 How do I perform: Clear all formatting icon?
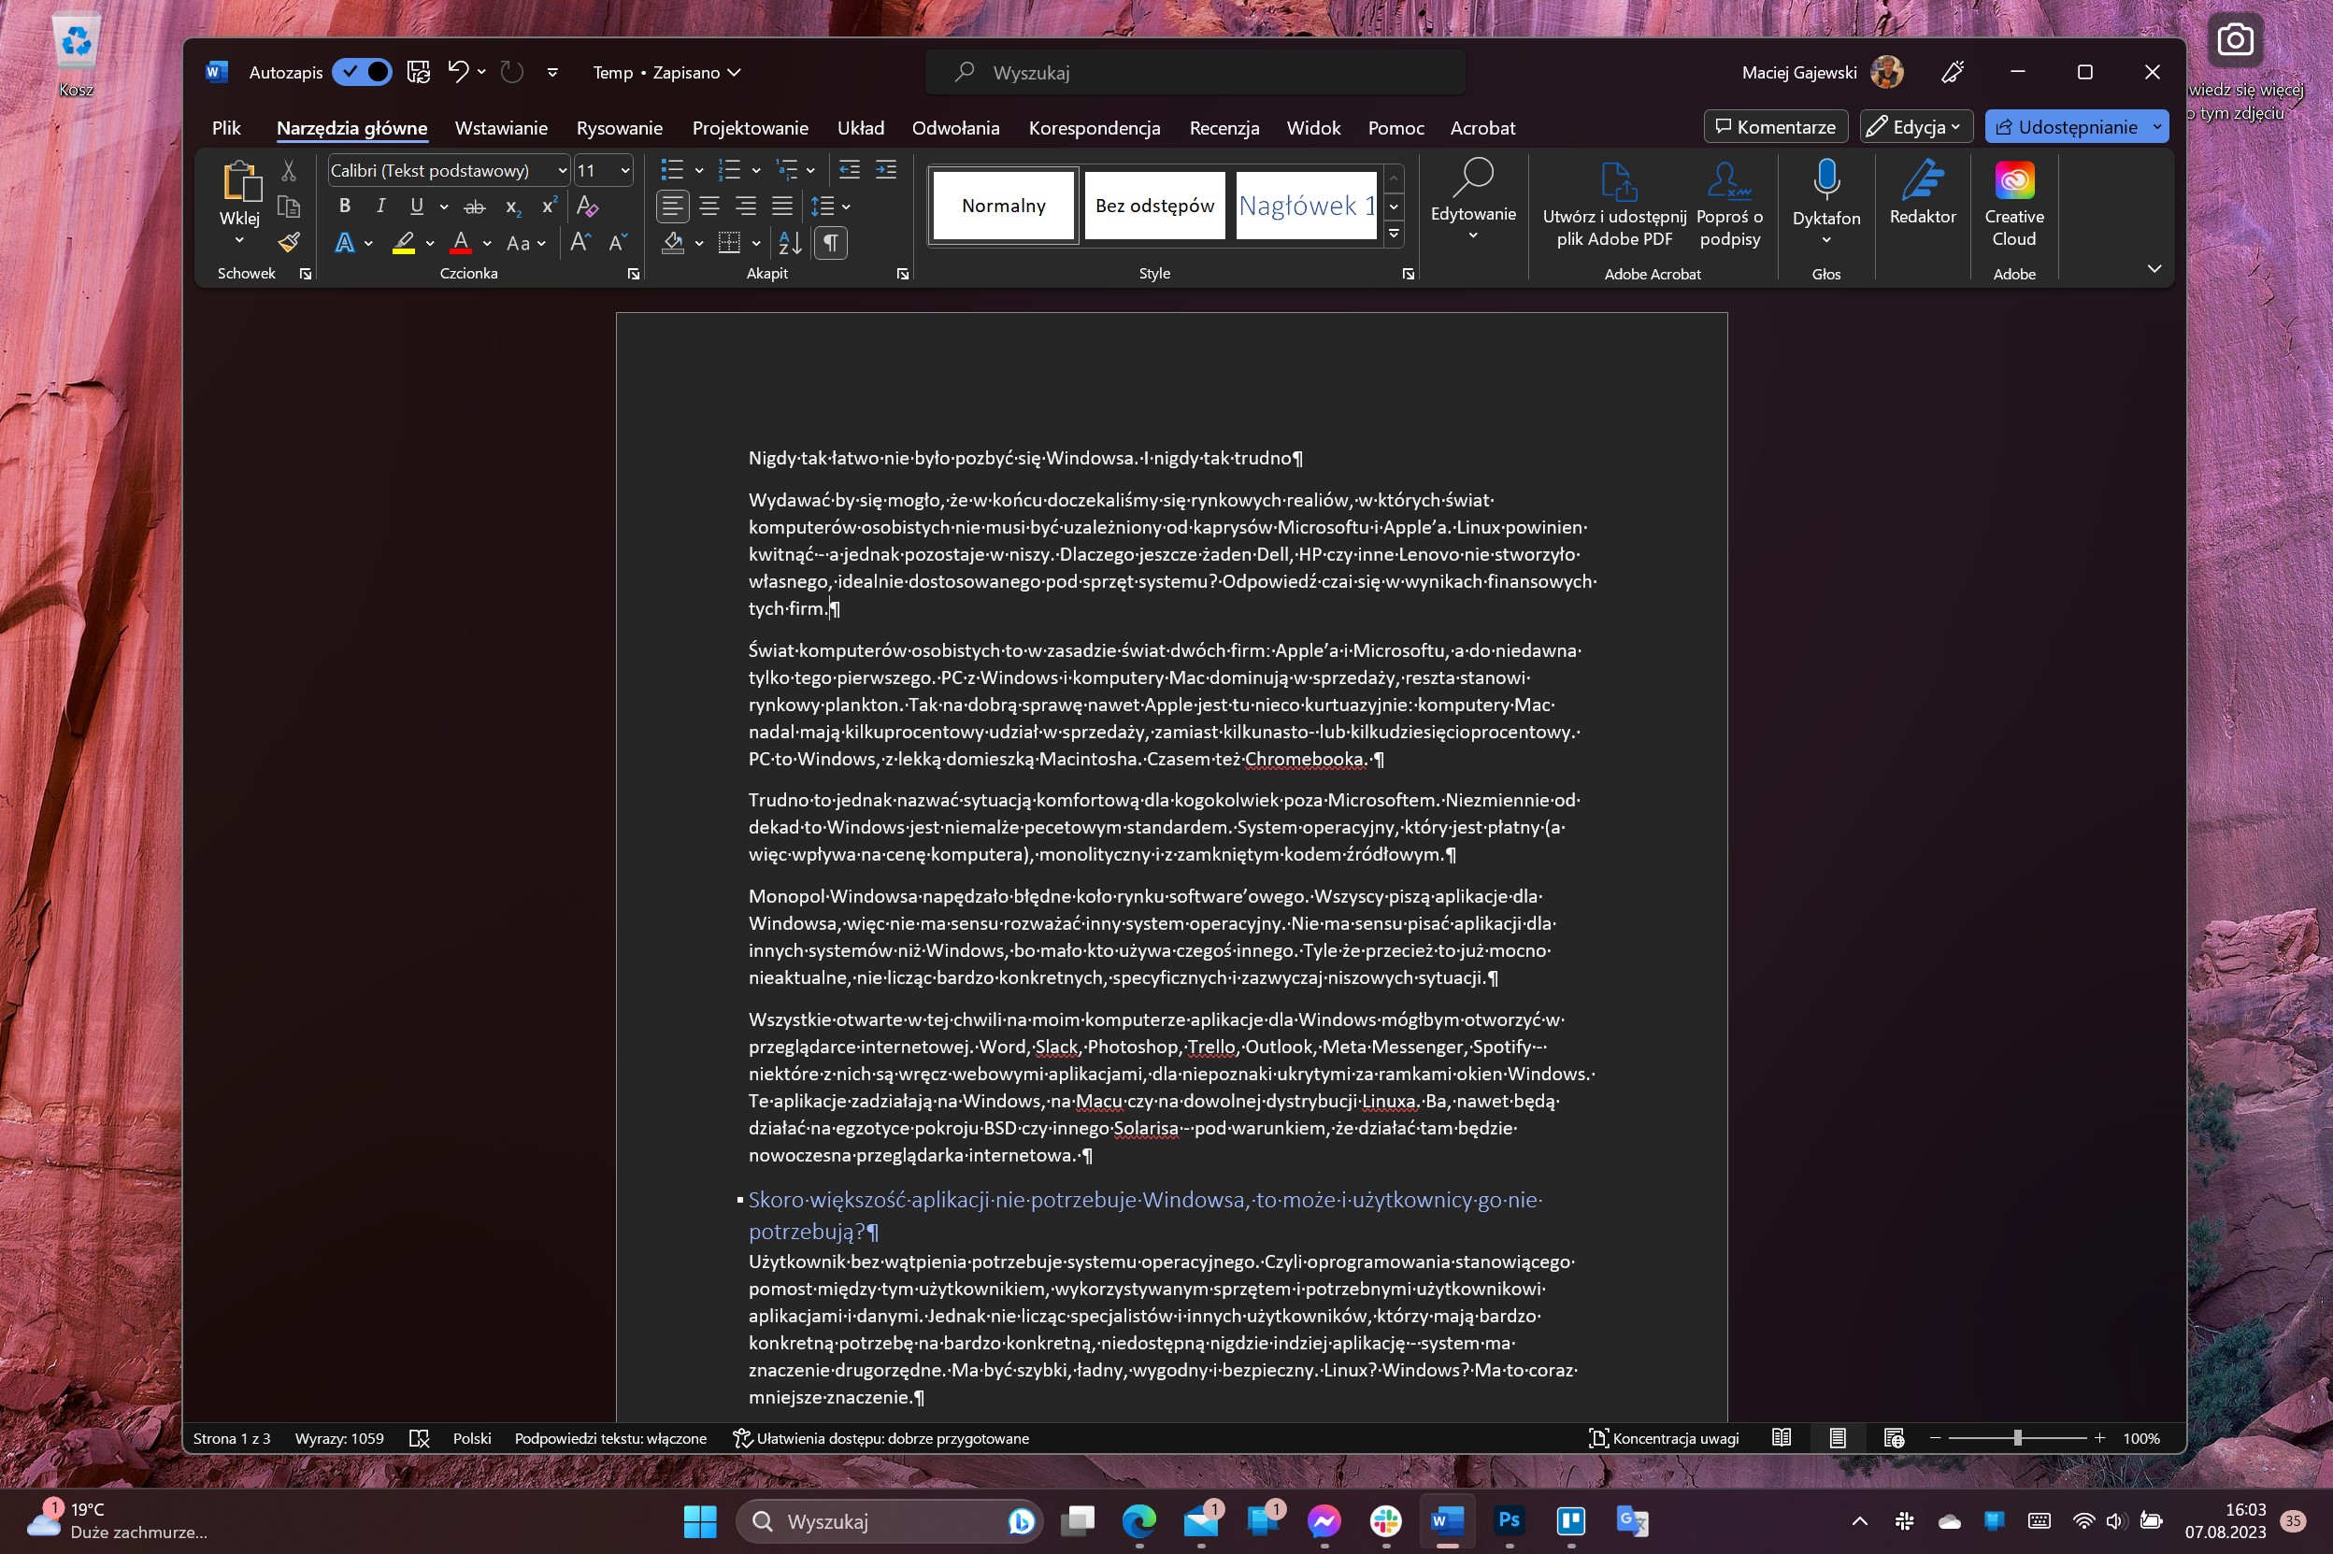click(x=587, y=207)
